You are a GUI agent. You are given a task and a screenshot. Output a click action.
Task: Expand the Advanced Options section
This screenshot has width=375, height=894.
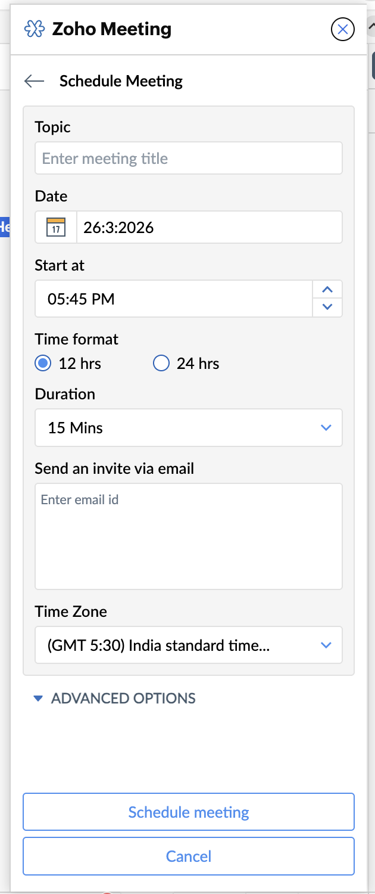(x=123, y=698)
